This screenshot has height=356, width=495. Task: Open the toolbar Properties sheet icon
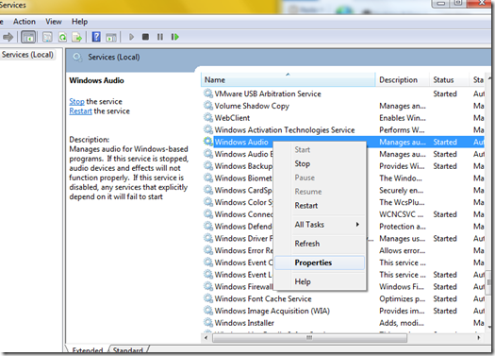click(x=47, y=38)
